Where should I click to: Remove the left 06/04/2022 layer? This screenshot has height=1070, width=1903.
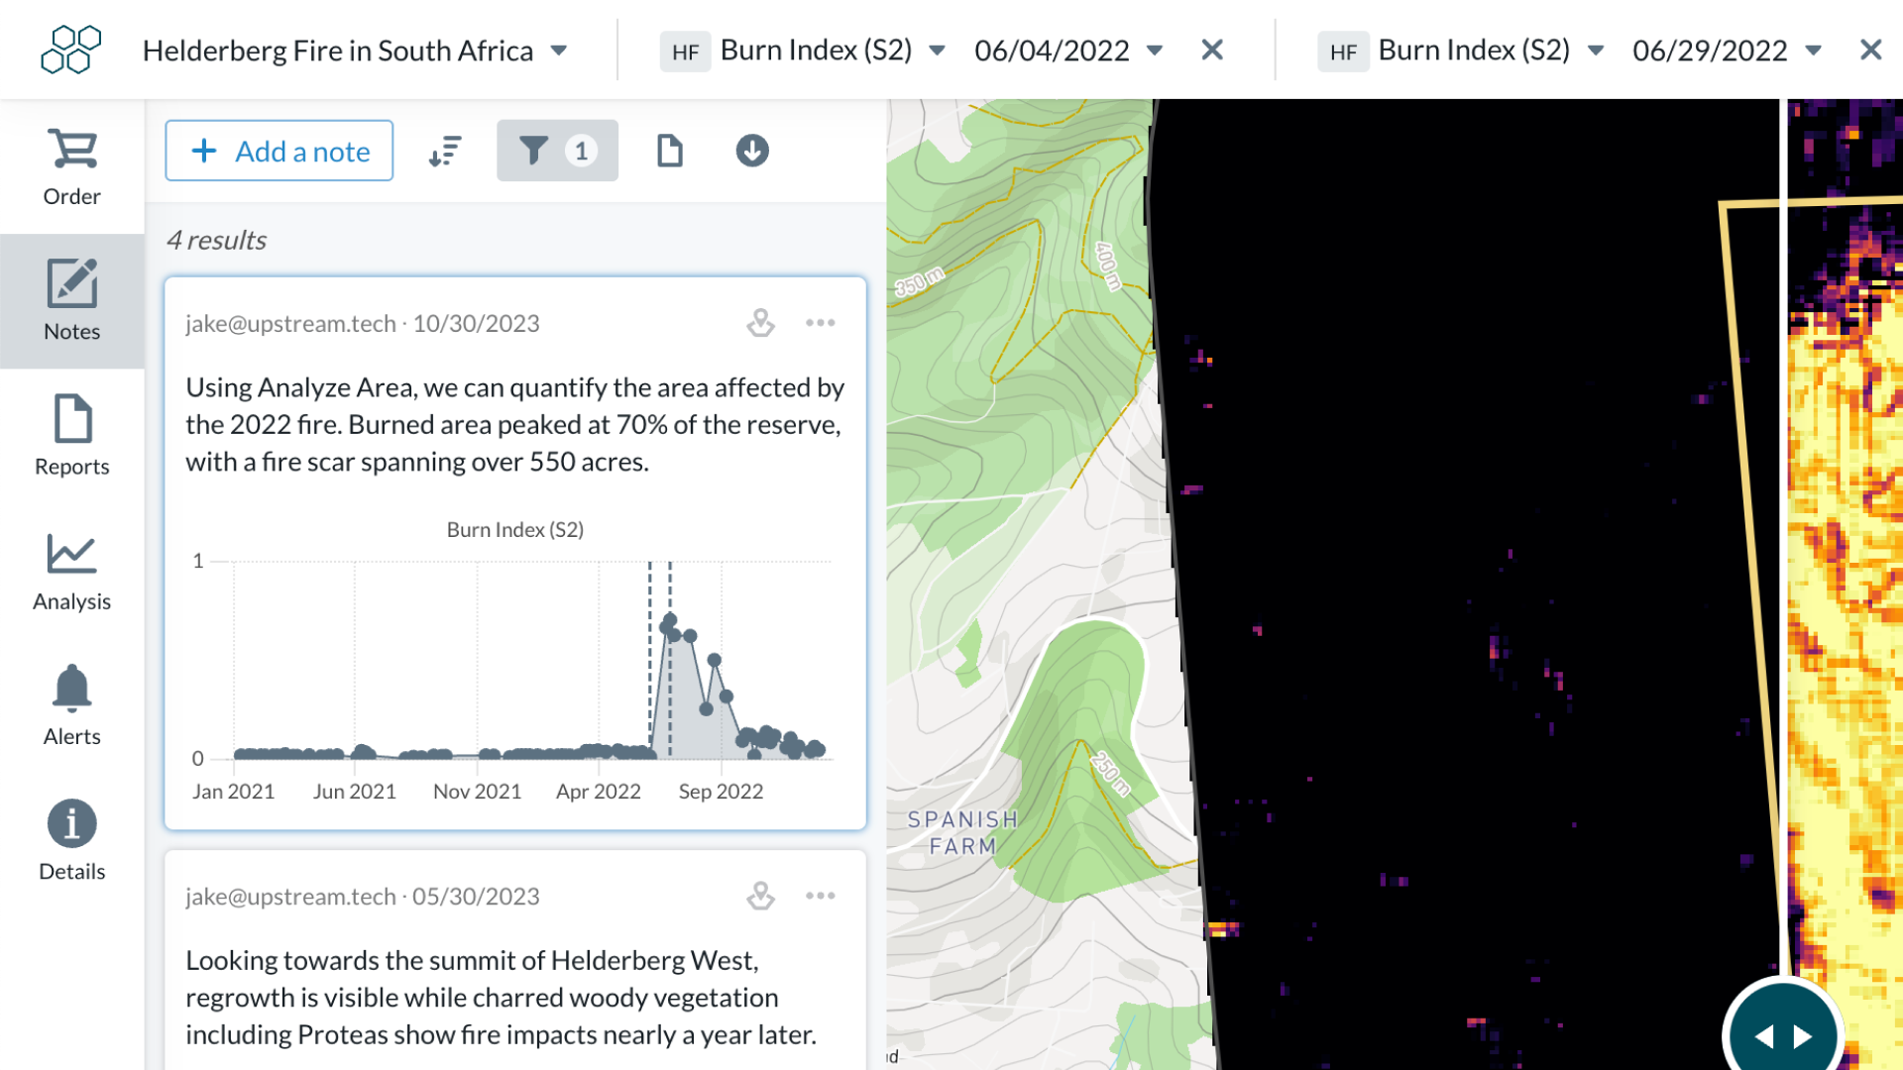(x=1212, y=50)
